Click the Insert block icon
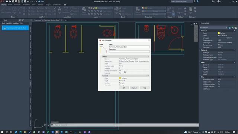238x134 pixels. pos(116,10)
